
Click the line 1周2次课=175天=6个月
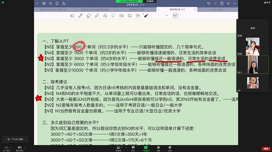101,140
